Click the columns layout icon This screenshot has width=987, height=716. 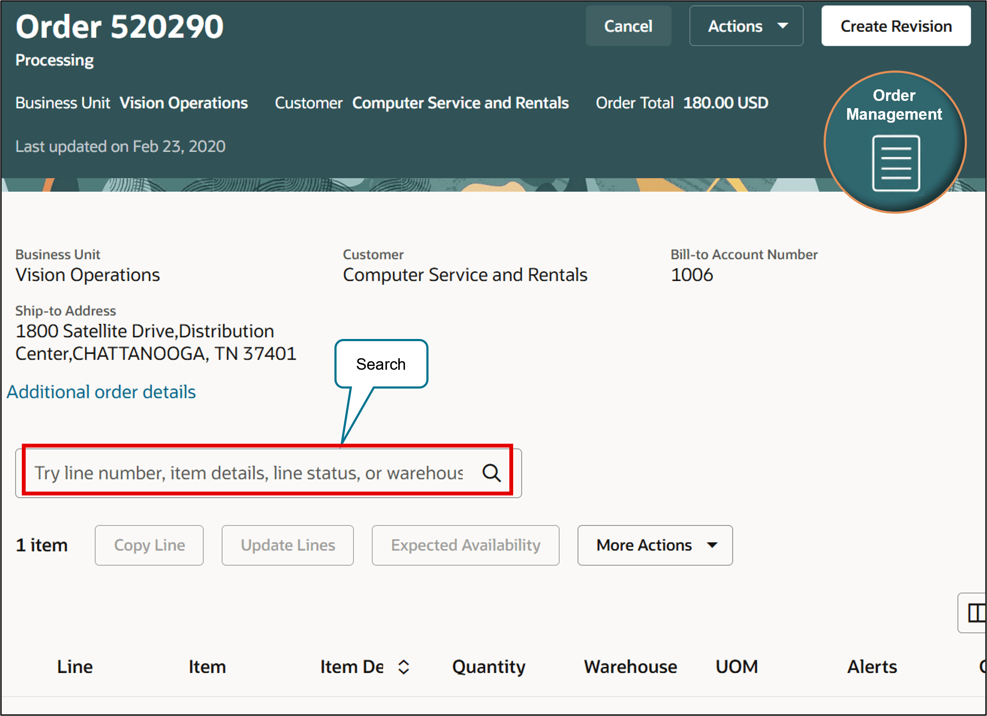coord(976,613)
